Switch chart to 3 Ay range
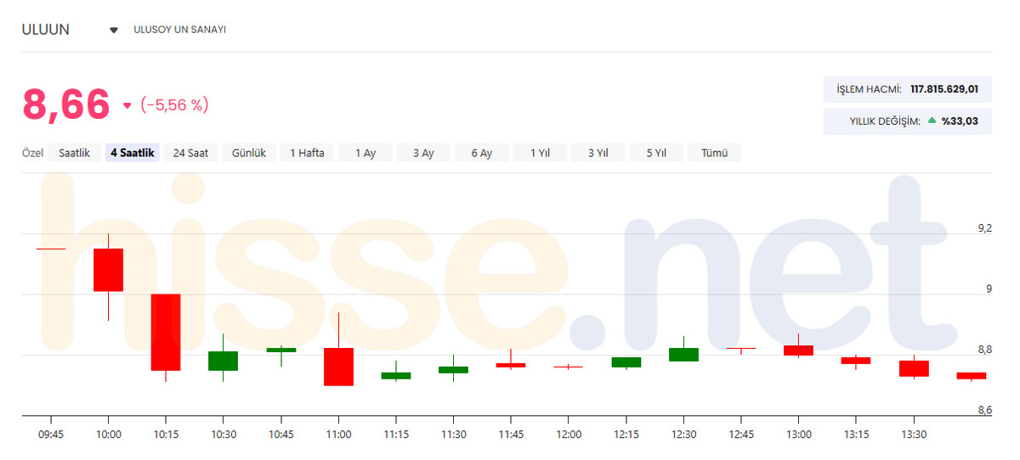The width and height of the screenshot is (1020, 460). (423, 153)
